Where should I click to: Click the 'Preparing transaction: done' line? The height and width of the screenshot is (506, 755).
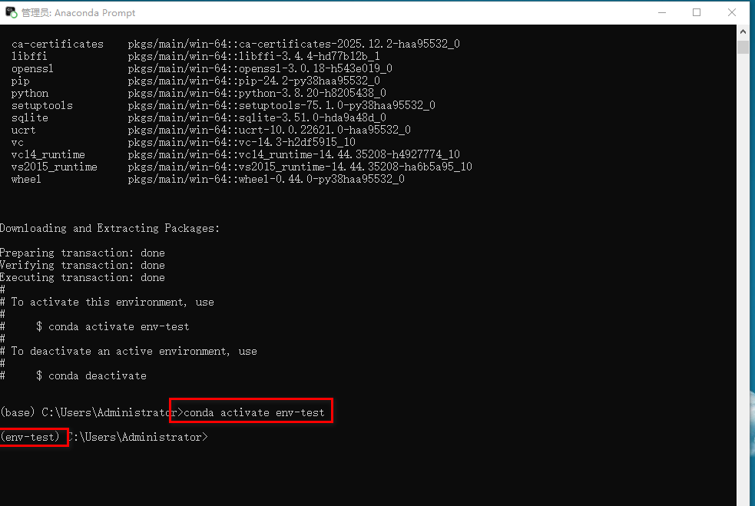tap(82, 253)
